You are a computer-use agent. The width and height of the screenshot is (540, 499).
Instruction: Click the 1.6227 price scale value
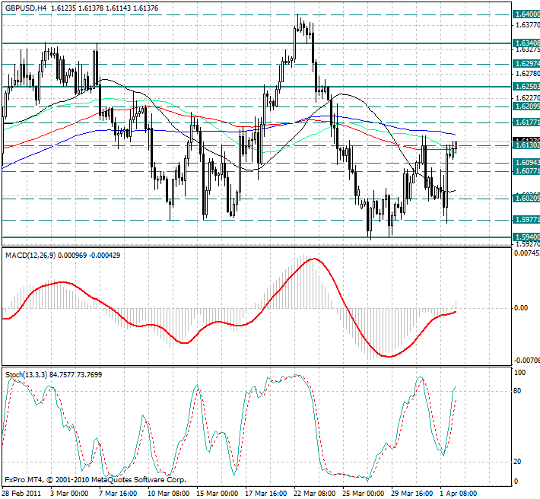point(527,98)
